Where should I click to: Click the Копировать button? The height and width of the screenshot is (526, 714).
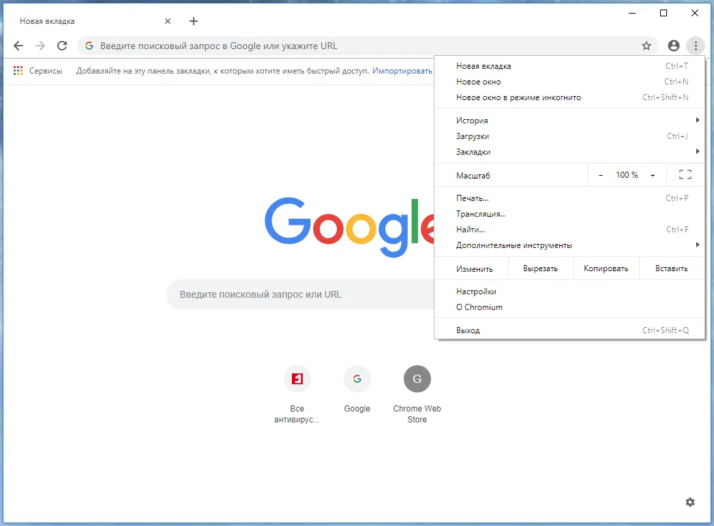click(x=606, y=268)
